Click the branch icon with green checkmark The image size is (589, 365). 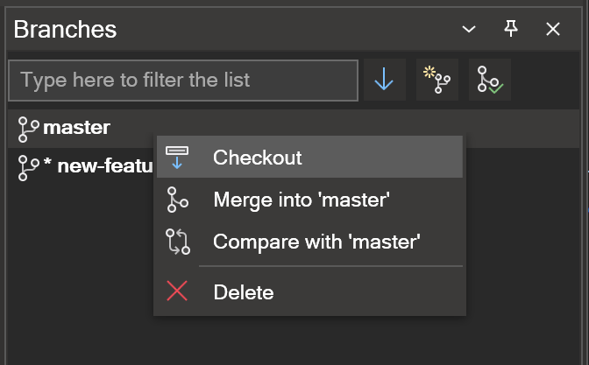coord(490,80)
